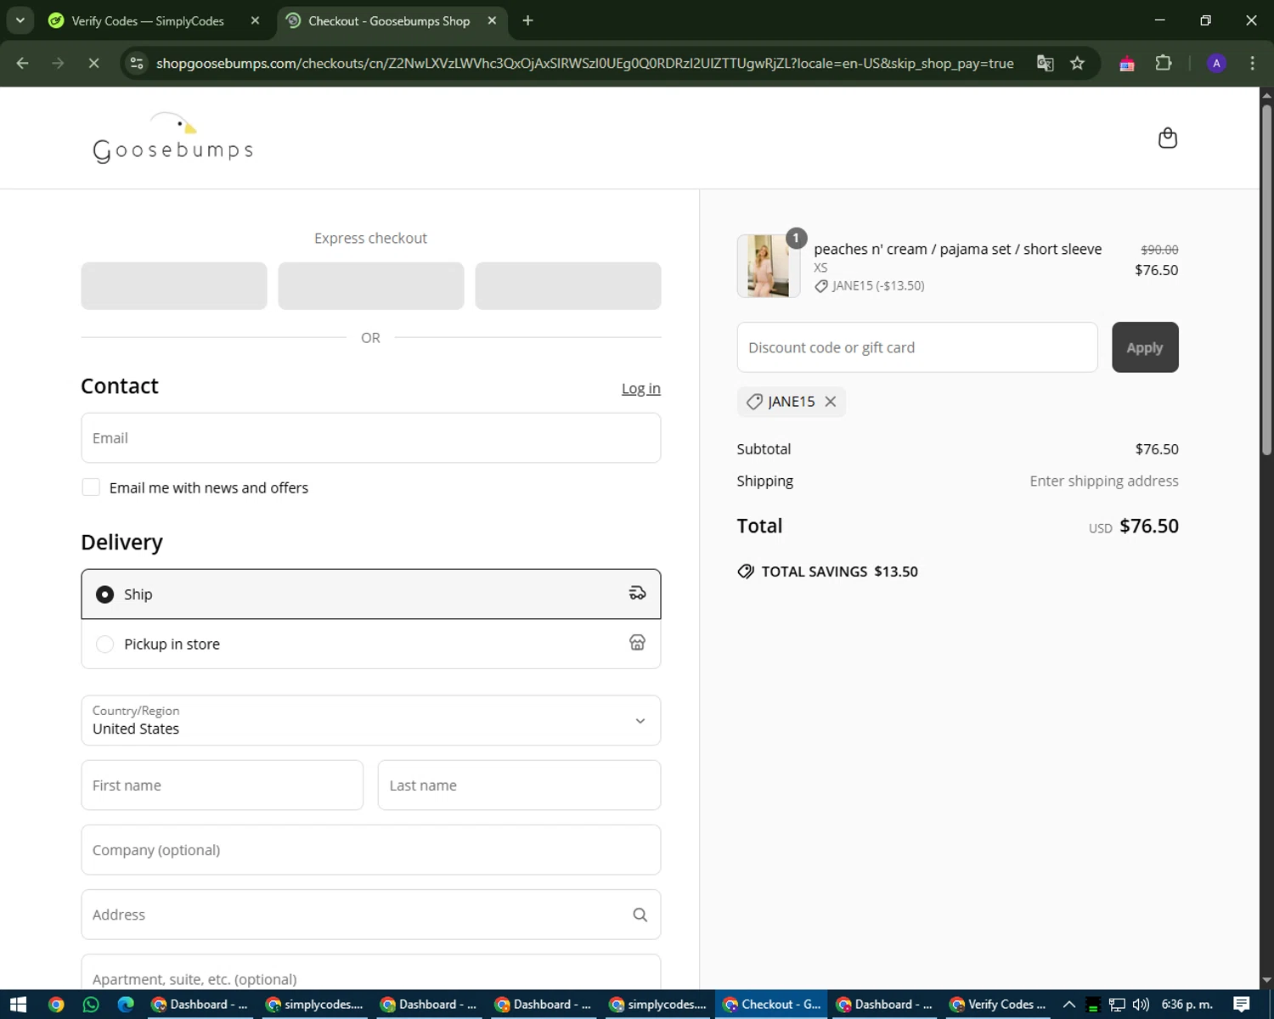
Task: Open WhatsApp from the taskbar
Action: (91, 1005)
